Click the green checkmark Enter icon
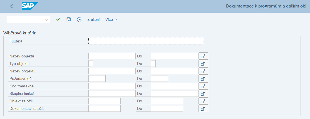 (x=58, y=19)
